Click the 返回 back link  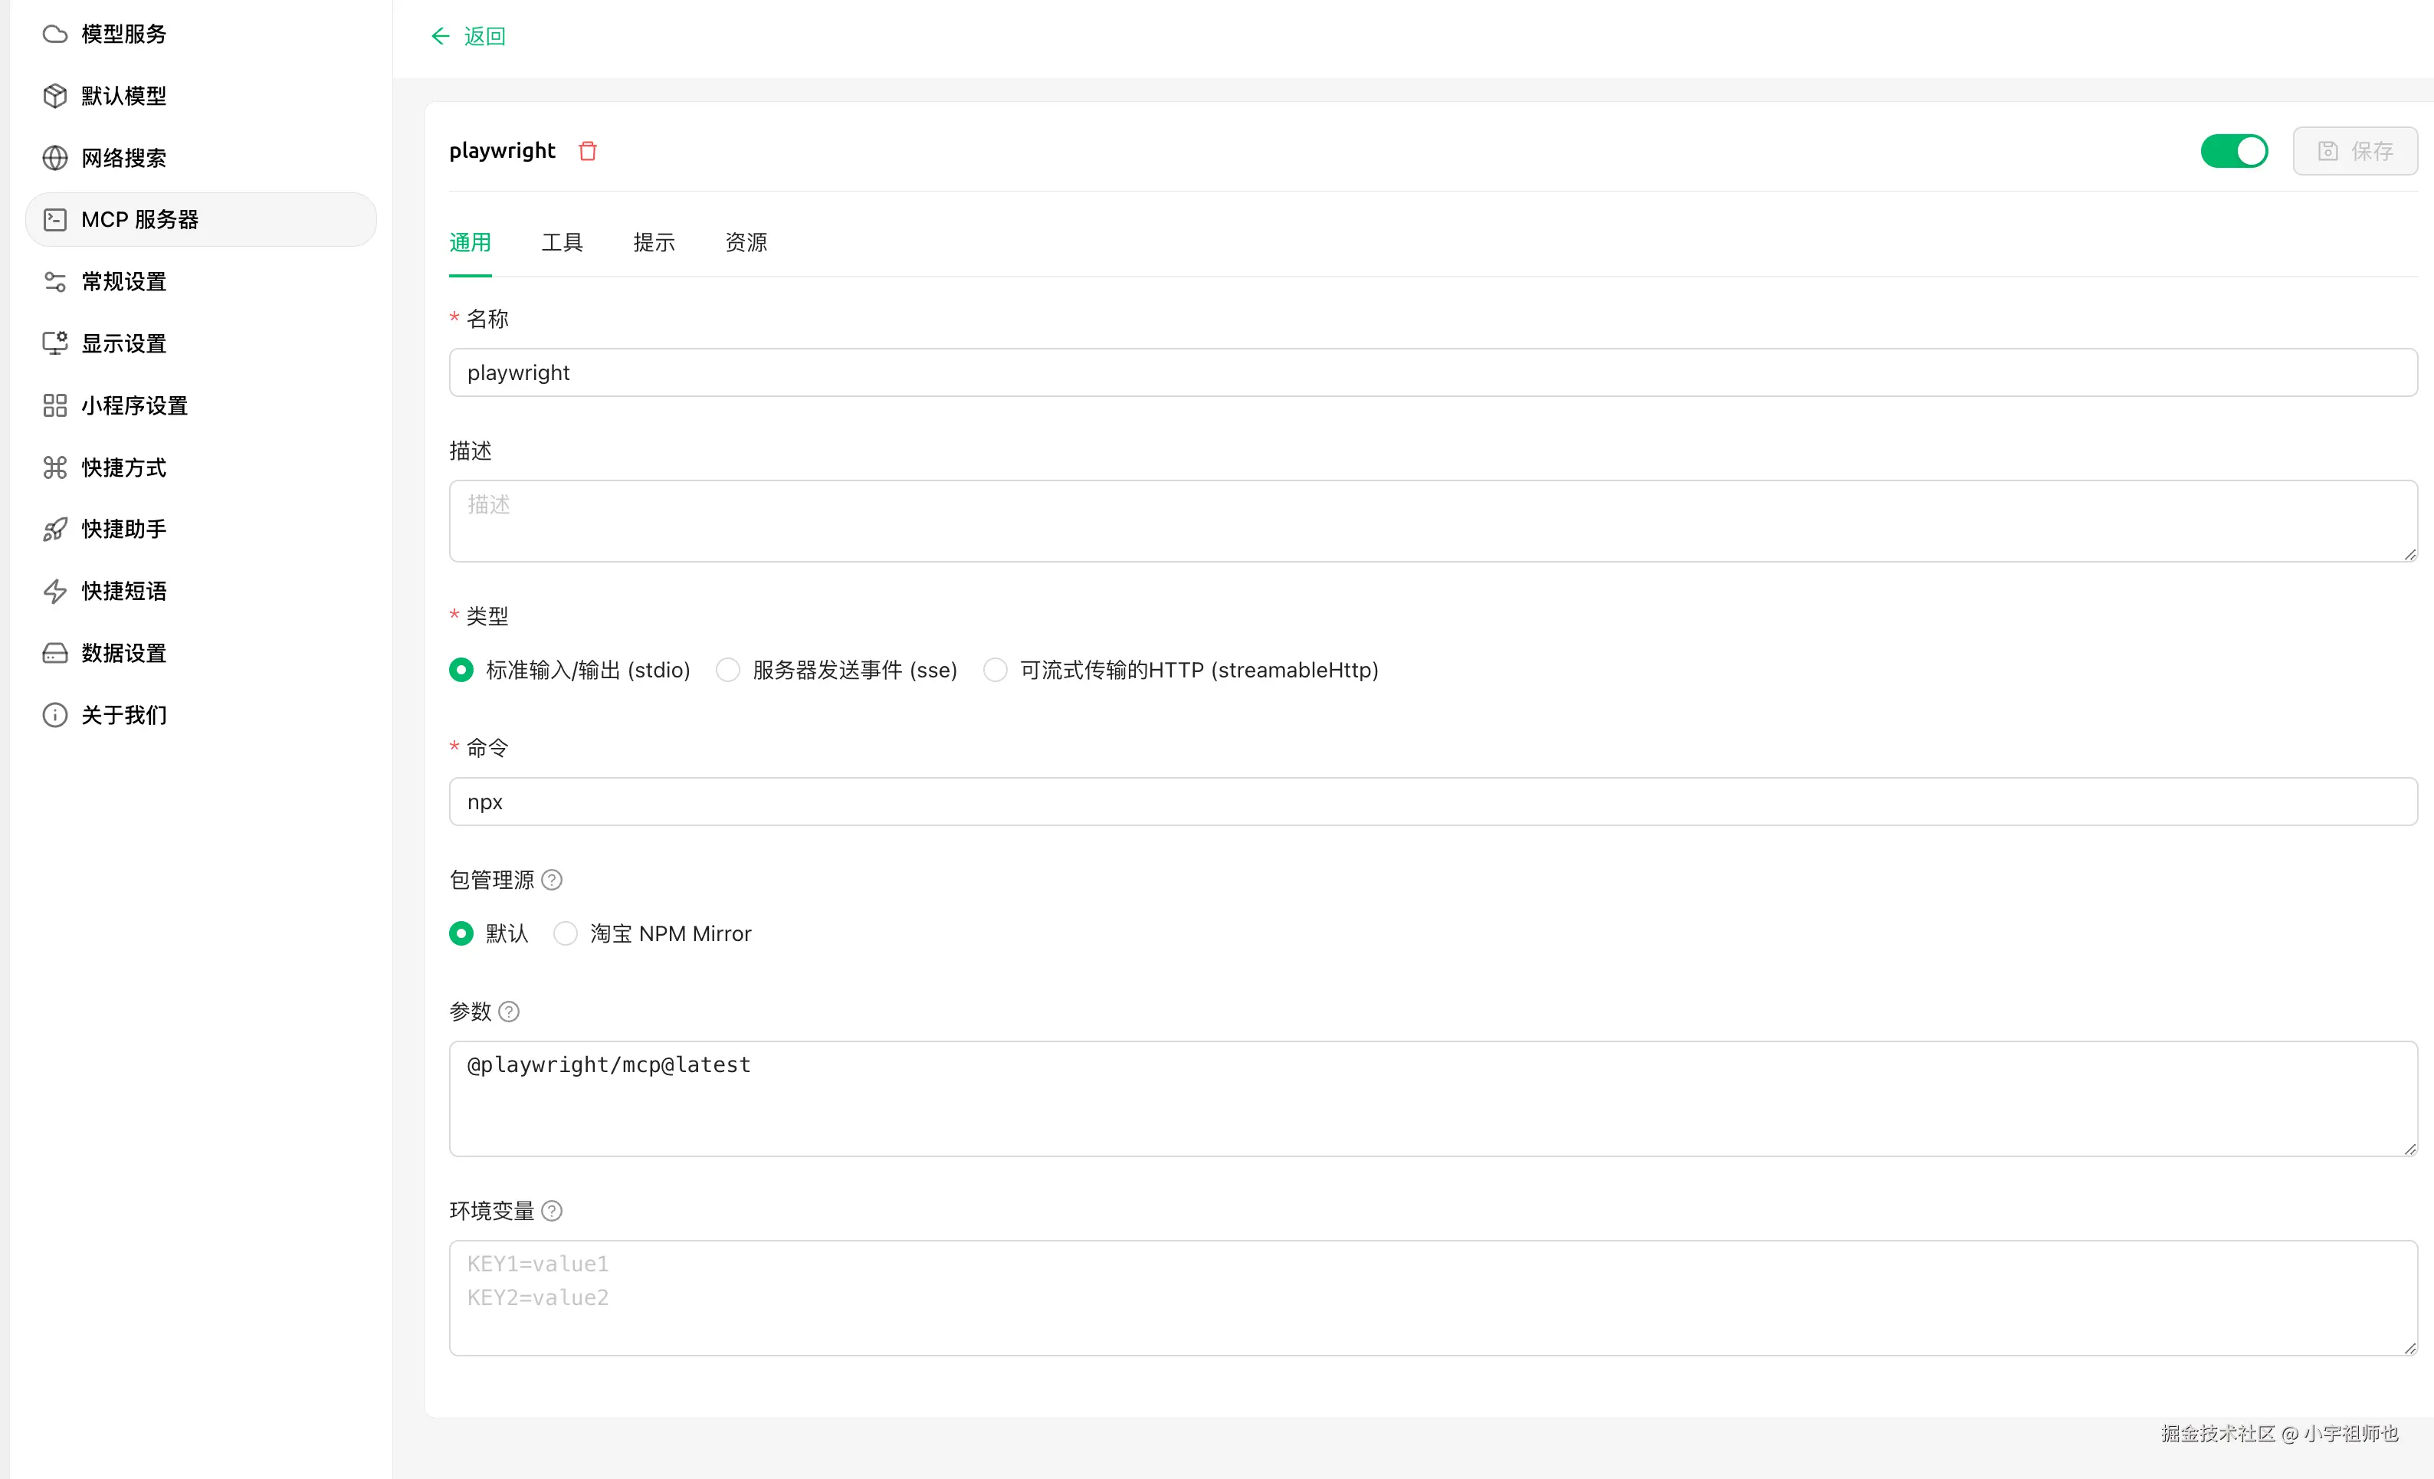(x=484, y=37)
